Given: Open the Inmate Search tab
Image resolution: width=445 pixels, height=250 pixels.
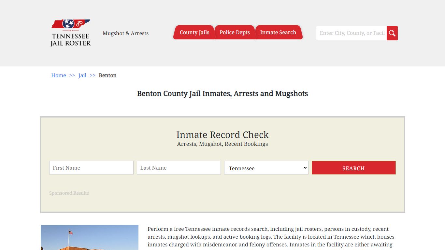Looking at the screenshot, I should (x=278, y=32).
